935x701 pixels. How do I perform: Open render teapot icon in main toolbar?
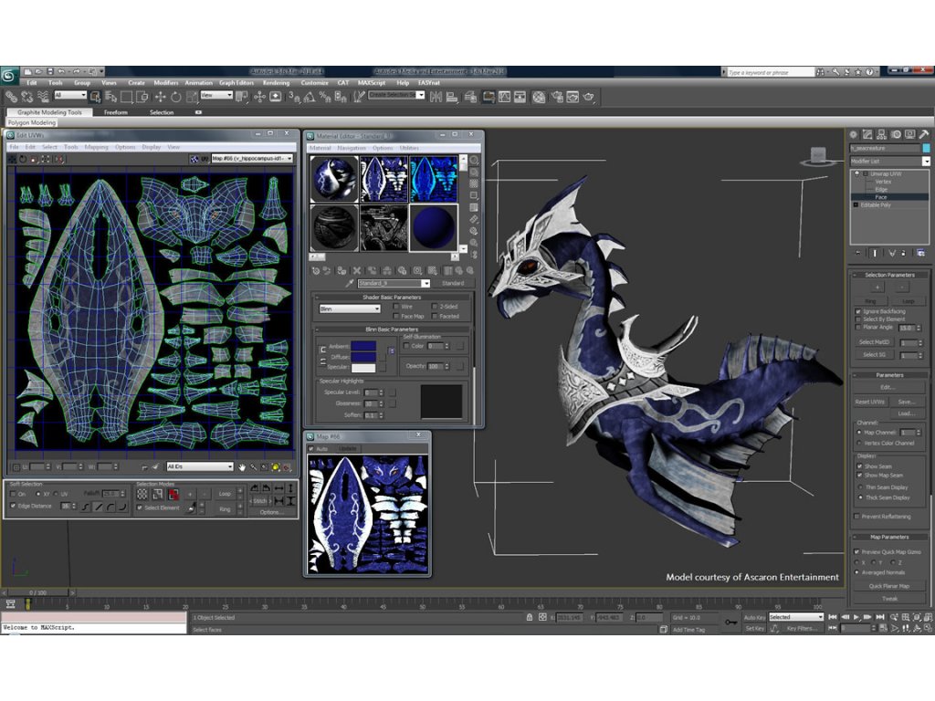589,97
